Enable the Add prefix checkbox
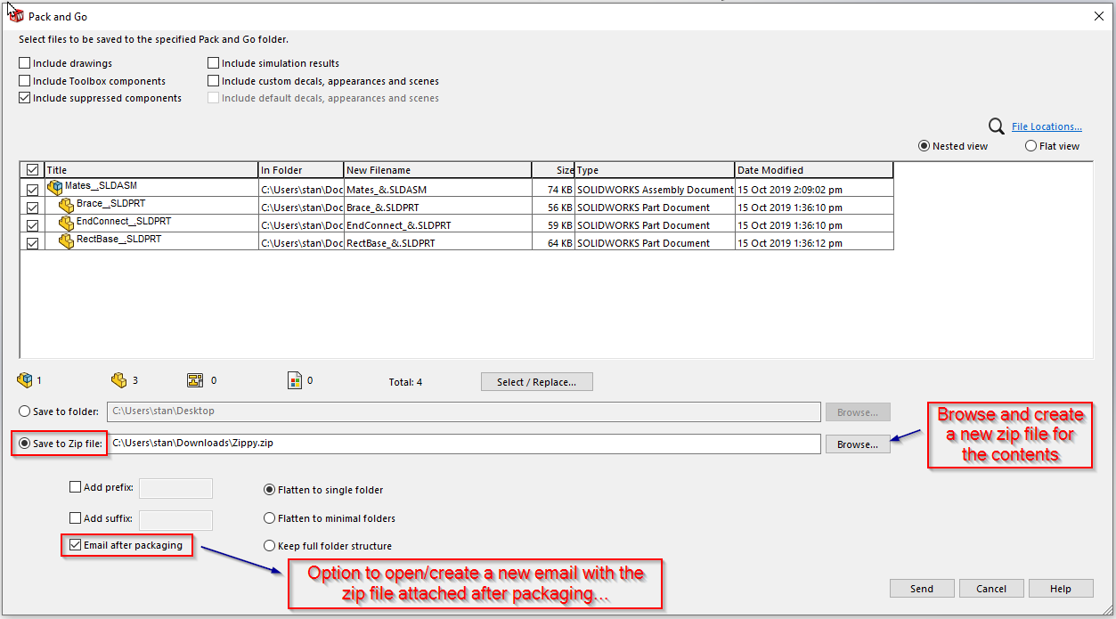1116x619 pixels. click(x=75, y=487)
